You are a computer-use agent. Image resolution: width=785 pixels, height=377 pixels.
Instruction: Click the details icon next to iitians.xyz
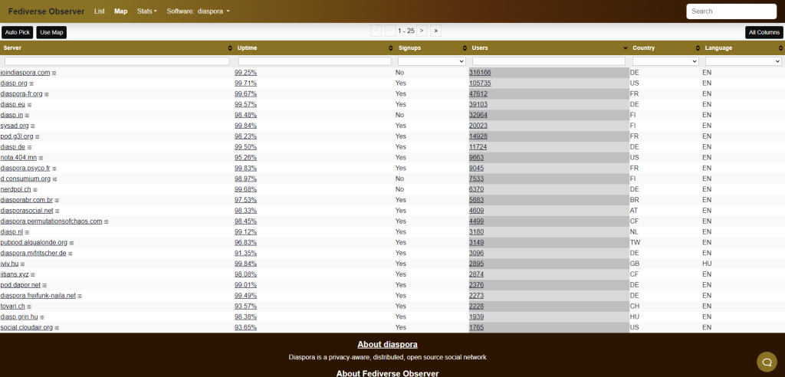click(33, 275)
